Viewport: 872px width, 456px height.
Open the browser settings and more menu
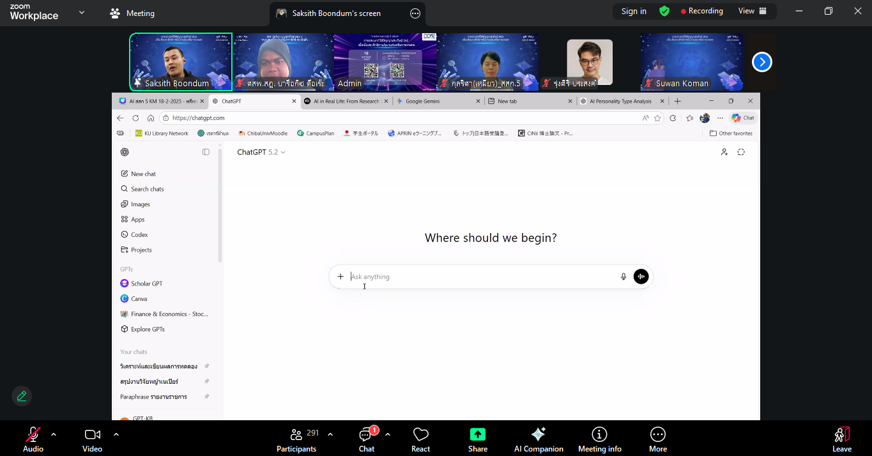coord(720,118)
